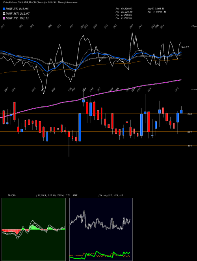197x261 pixels.
Task: Click the 'Avg V: 0.003 M' volume text
Action: [x=157, y=9]
